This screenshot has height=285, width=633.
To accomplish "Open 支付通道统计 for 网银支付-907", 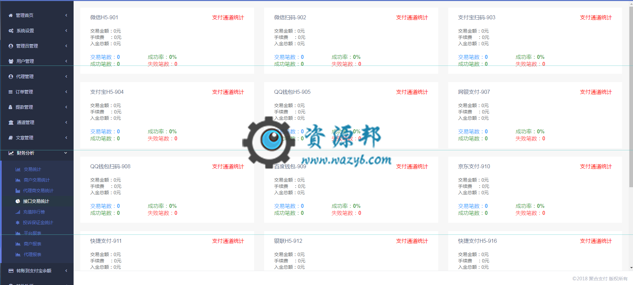I will 596,92.
